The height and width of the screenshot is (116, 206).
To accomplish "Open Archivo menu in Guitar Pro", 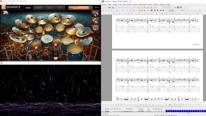I will 104,5.
